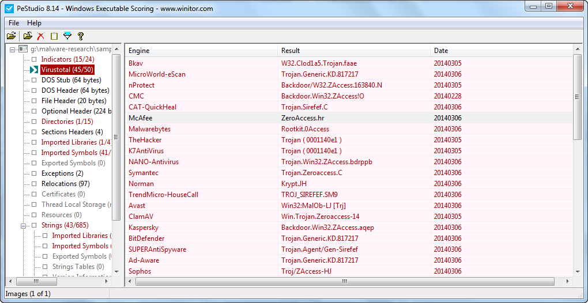Select the Kaspersky engine row
Screen dimensions: 588x303
(x=349, y=228)
